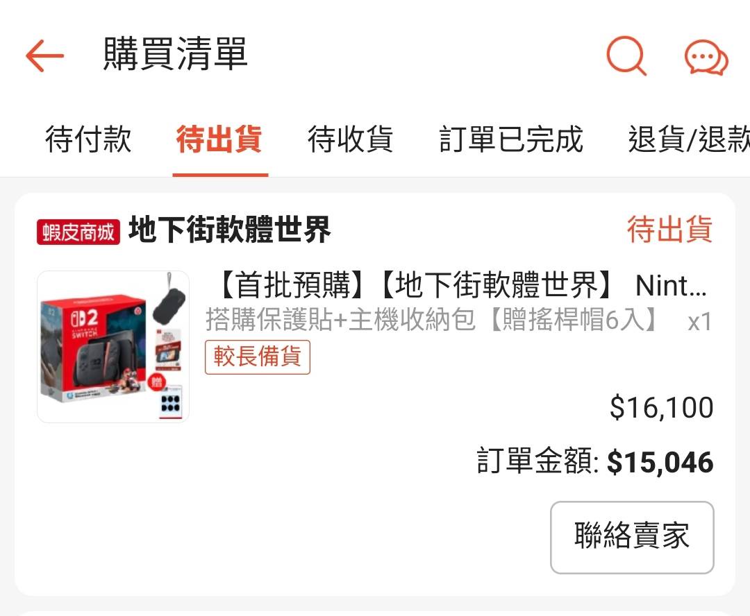Open search with the magnifier icon
The height and width of the screenshot is (616, 750).
click(626, 55)
